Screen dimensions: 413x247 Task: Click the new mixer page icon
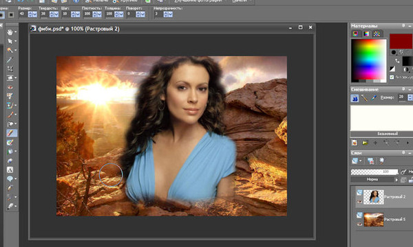[354, 143]
